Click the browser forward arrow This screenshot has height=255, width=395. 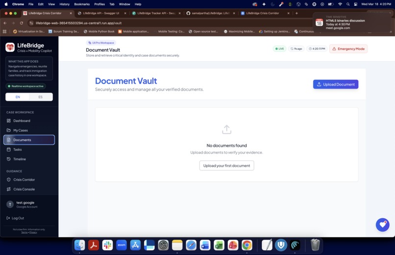pyautogui.click(x=13, y=23)
